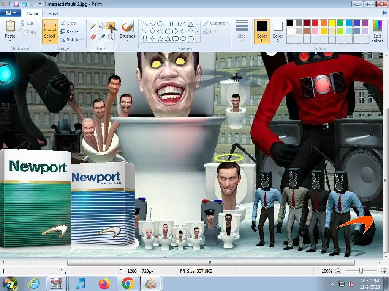Image resolution: width=389 pixels, height=291 pixels.
Task: Choose the Rounded rectangle shape
Action: 176,24
